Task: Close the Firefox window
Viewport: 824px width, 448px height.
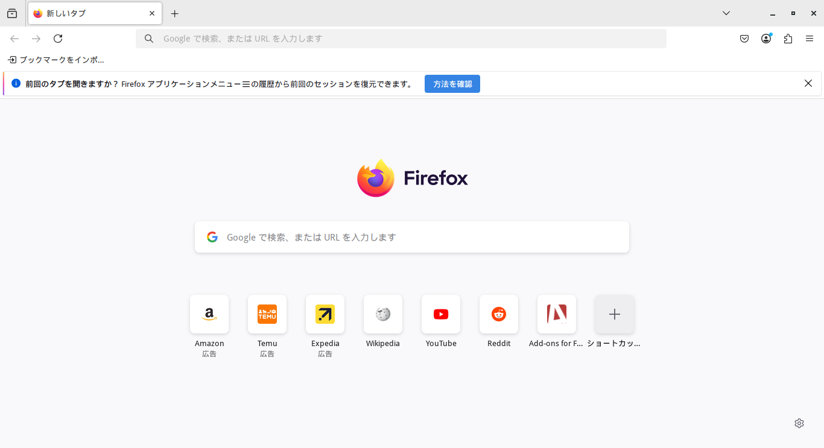Action: click(814, 13)
